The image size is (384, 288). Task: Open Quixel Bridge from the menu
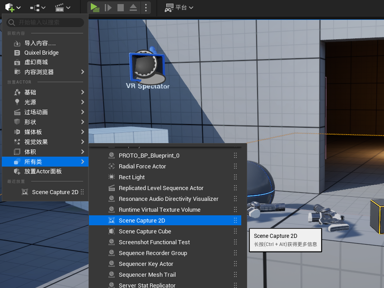[x=41, y=53]
